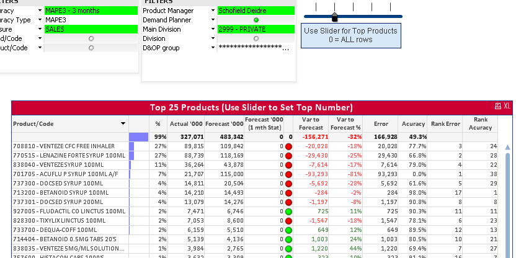Click green indicator for DEQUA-COFF 100ML row

pos(288,230)
